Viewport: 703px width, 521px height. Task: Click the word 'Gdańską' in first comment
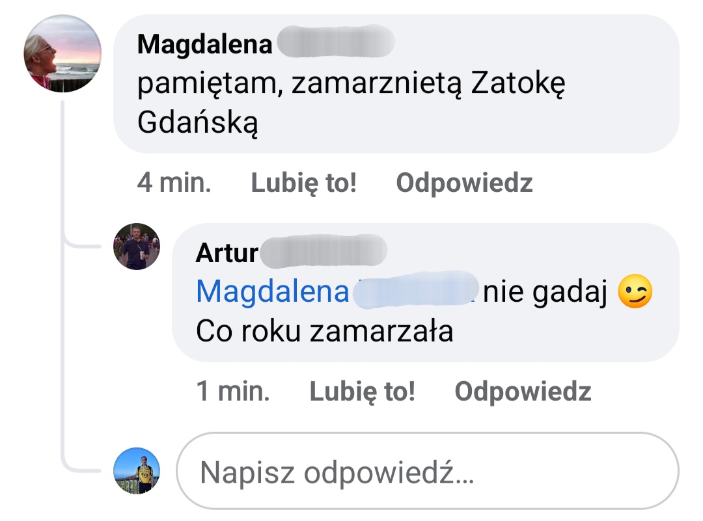tap(198, 124)
